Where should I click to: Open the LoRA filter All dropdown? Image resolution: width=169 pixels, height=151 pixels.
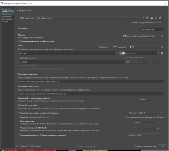[144, 47]
